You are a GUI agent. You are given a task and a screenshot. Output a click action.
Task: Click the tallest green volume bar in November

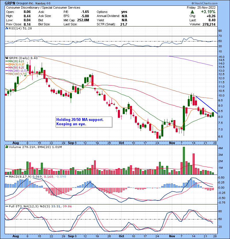click(184, 161)
